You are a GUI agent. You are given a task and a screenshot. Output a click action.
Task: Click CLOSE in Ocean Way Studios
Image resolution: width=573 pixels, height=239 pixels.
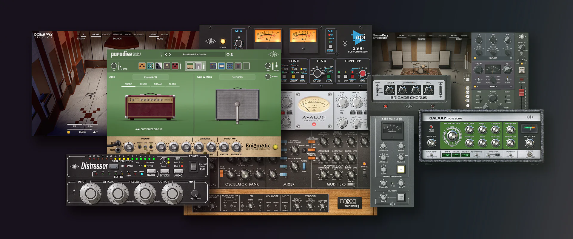click(82, 132)
